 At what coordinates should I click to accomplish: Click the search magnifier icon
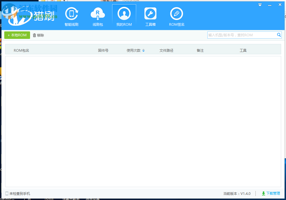pos(279,35)
